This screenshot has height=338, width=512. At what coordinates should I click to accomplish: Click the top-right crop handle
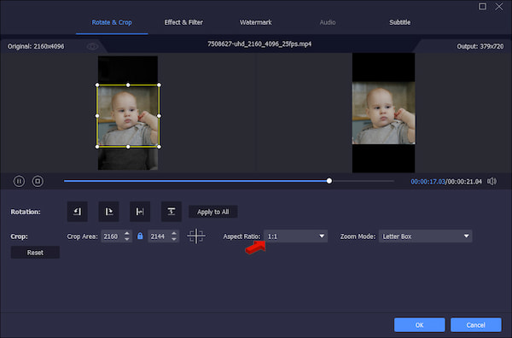click(159, 84)
